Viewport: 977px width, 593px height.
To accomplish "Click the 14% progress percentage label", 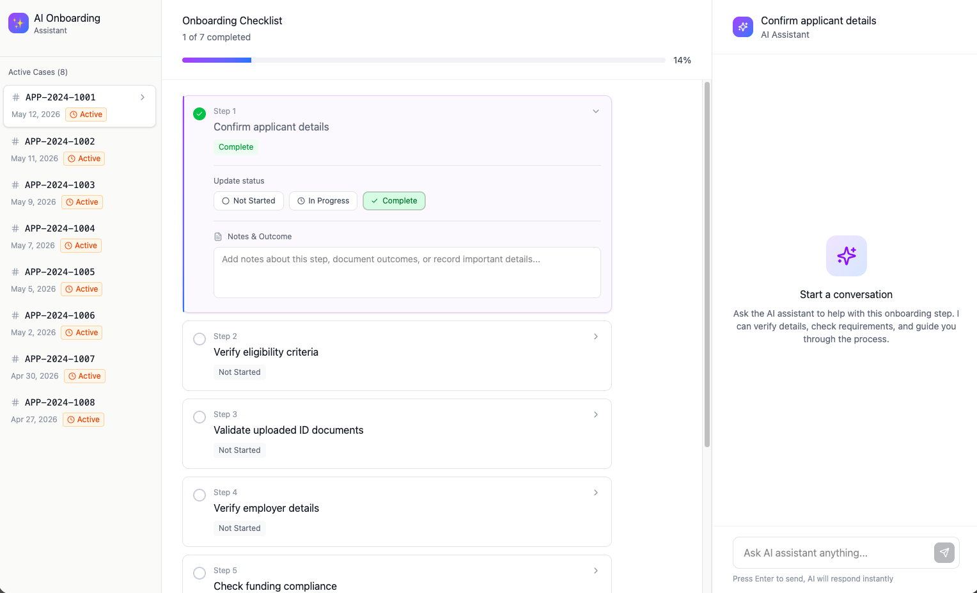I will coord(682,60).
